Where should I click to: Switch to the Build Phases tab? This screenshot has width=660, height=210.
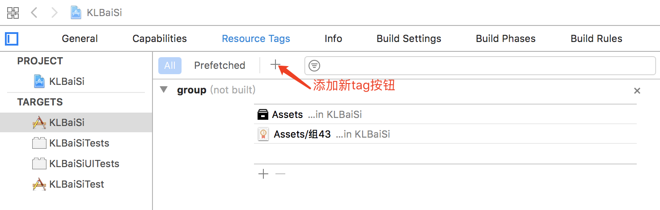point(505,39)
